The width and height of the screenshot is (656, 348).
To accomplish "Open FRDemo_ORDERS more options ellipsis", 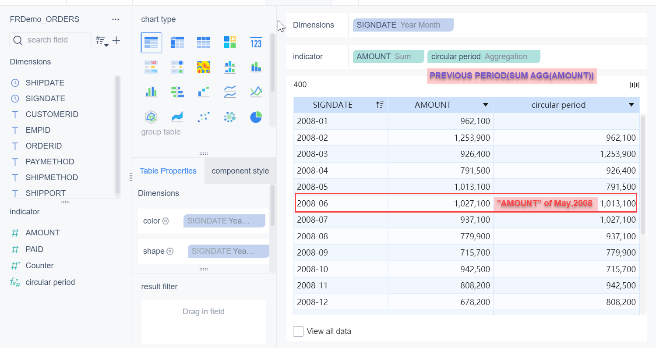I will (x=116, y=19).
